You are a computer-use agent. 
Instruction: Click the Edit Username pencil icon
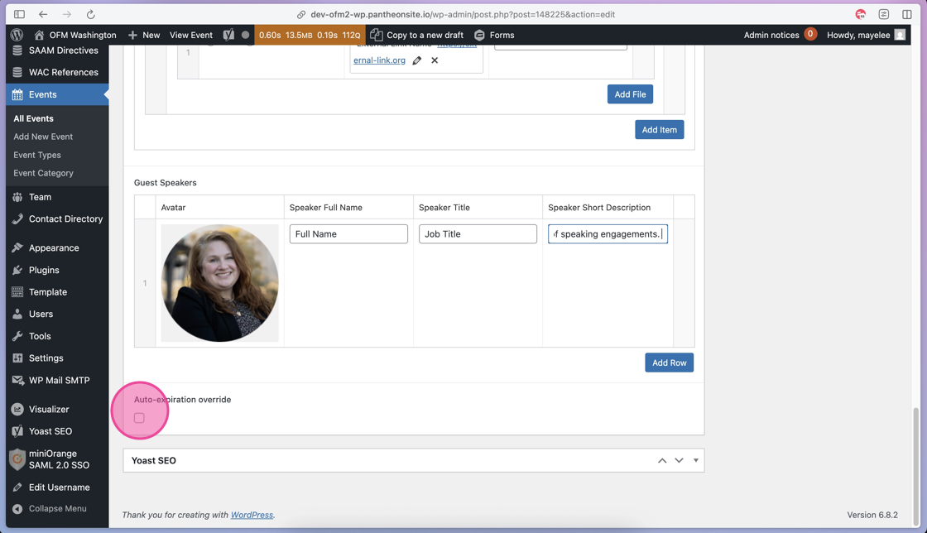[x=17, y=487]
